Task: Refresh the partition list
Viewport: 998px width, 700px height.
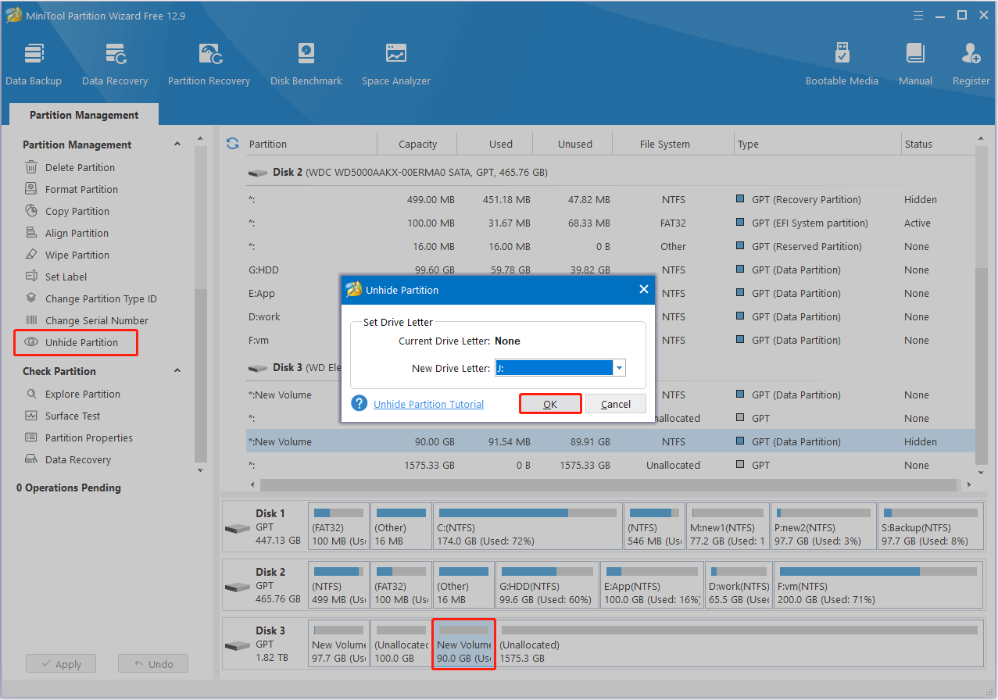Action: [232, 143]
